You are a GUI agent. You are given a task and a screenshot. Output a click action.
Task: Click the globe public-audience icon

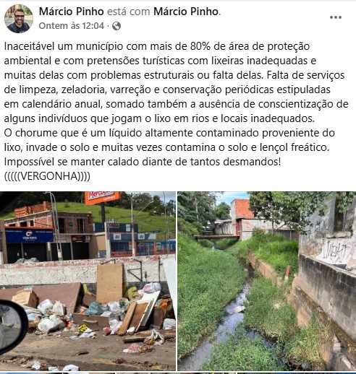(116, 26)
